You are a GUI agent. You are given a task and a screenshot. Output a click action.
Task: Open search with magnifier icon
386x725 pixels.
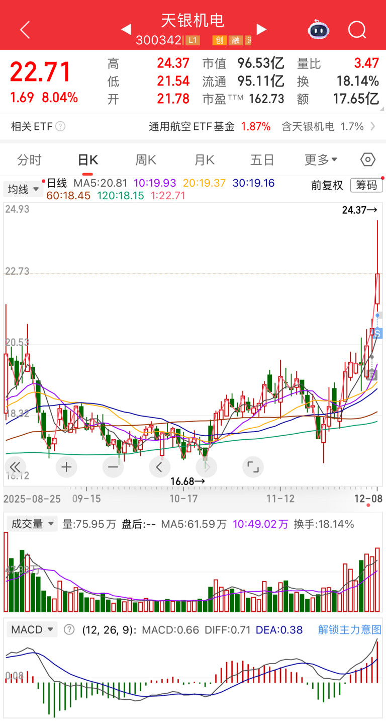point(357,30)
